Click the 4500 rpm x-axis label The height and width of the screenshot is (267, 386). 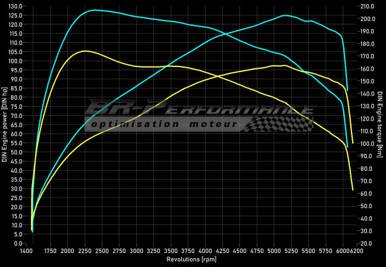[240, 251]
